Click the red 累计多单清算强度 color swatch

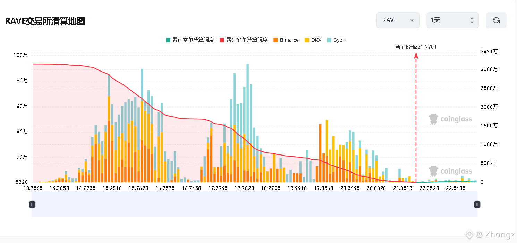click(222, 40)
